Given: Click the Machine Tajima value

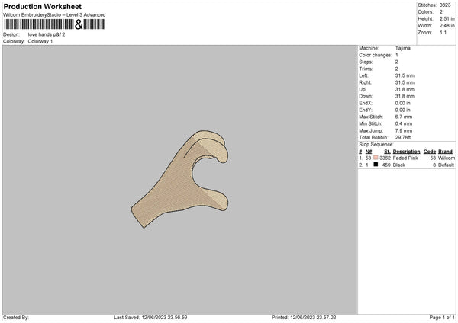Looking at the screenshot, I should 403,48.
